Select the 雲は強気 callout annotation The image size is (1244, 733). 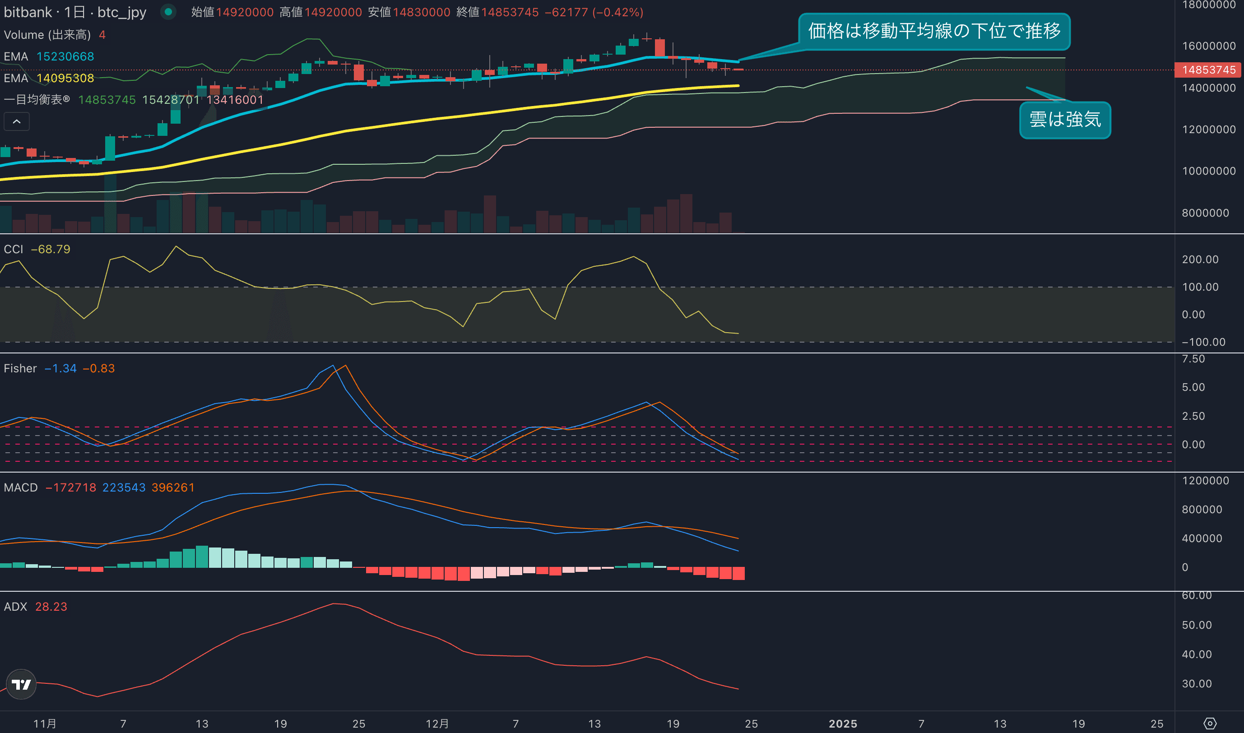coord(1065,120)
